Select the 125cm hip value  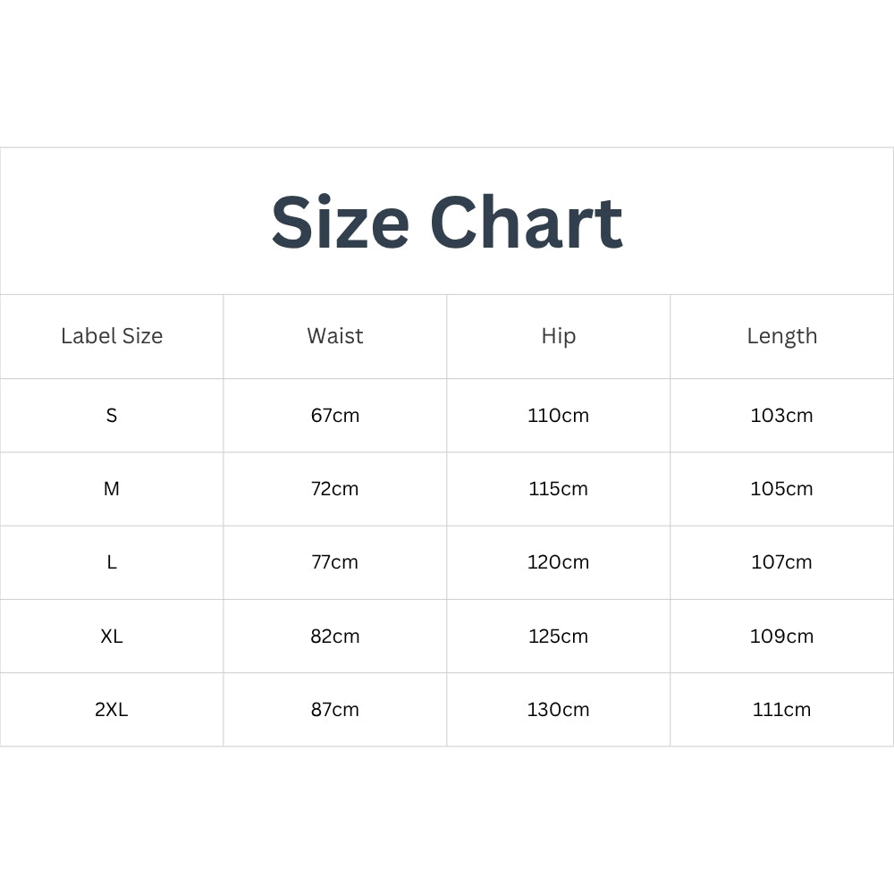(559, 637)
